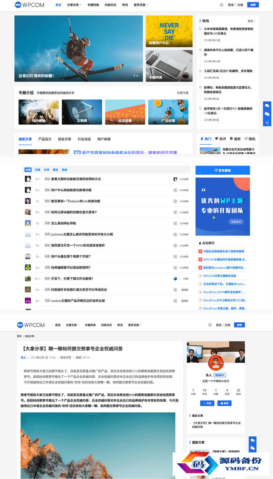Open 问答社区 in homepage navigation

(x=111, y=5)
